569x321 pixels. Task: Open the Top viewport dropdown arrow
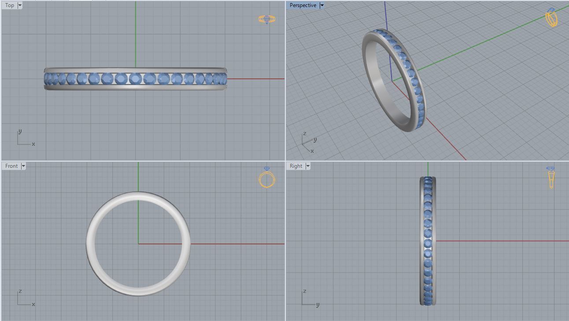click(x=20, y=5)
